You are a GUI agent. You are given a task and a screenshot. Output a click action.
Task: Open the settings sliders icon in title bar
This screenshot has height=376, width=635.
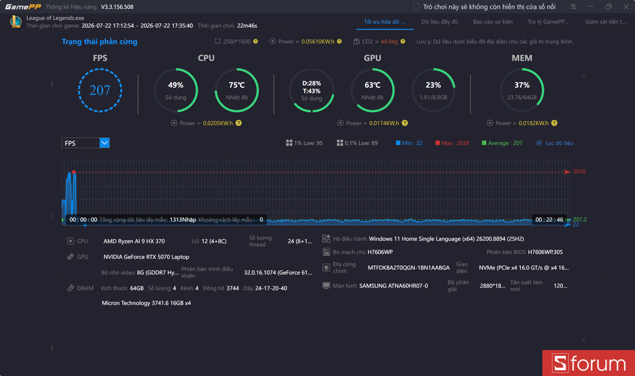[574, 7]
